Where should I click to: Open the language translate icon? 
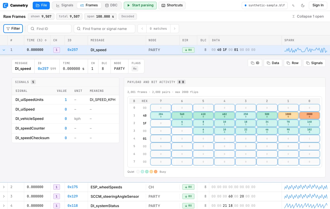293,5
